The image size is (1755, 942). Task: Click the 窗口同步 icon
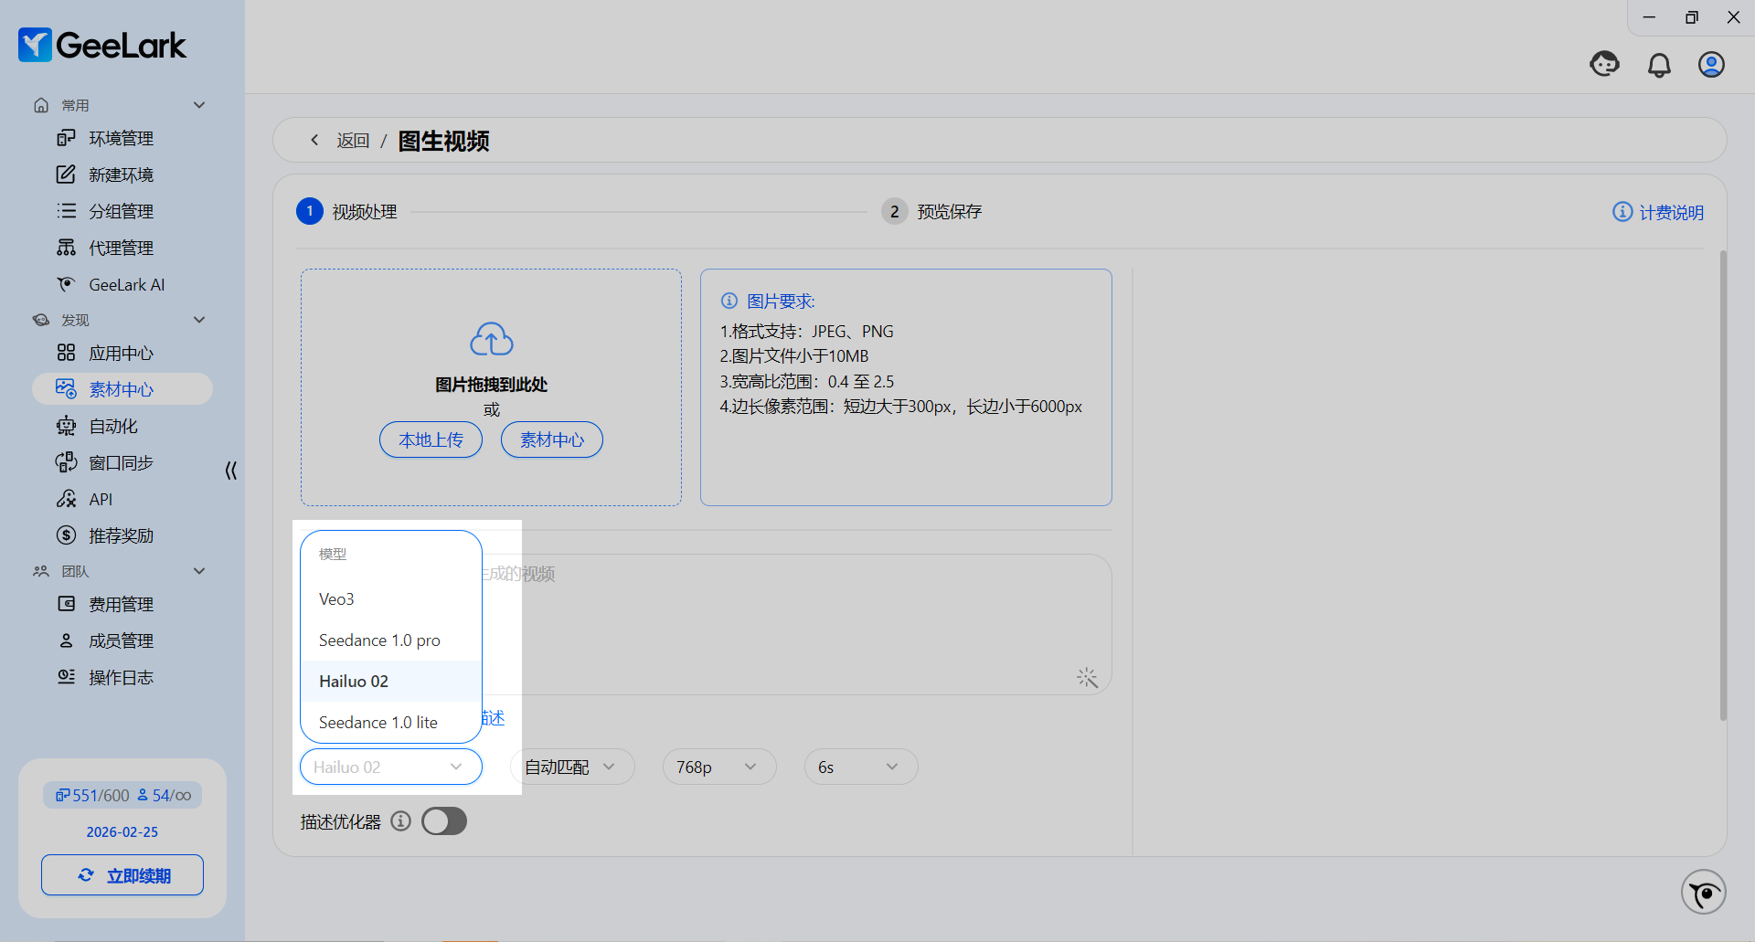pyautogui.click(x=66, y=462)
